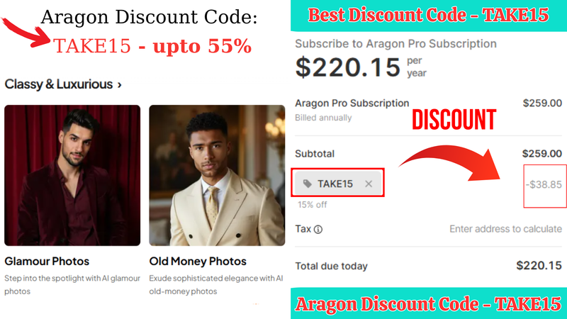Viewport: 567px width, 319px height.
Task: Remove the TAKE15 coupon with X icon
Action: 369,184
